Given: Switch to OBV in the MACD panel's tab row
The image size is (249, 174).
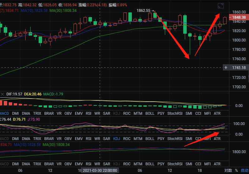Looking at the screenshot, I should pos(68,114).
